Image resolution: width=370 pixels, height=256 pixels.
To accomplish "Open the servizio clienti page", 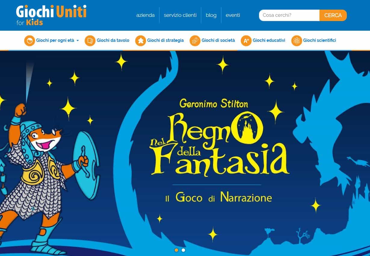I will (180, 15).
